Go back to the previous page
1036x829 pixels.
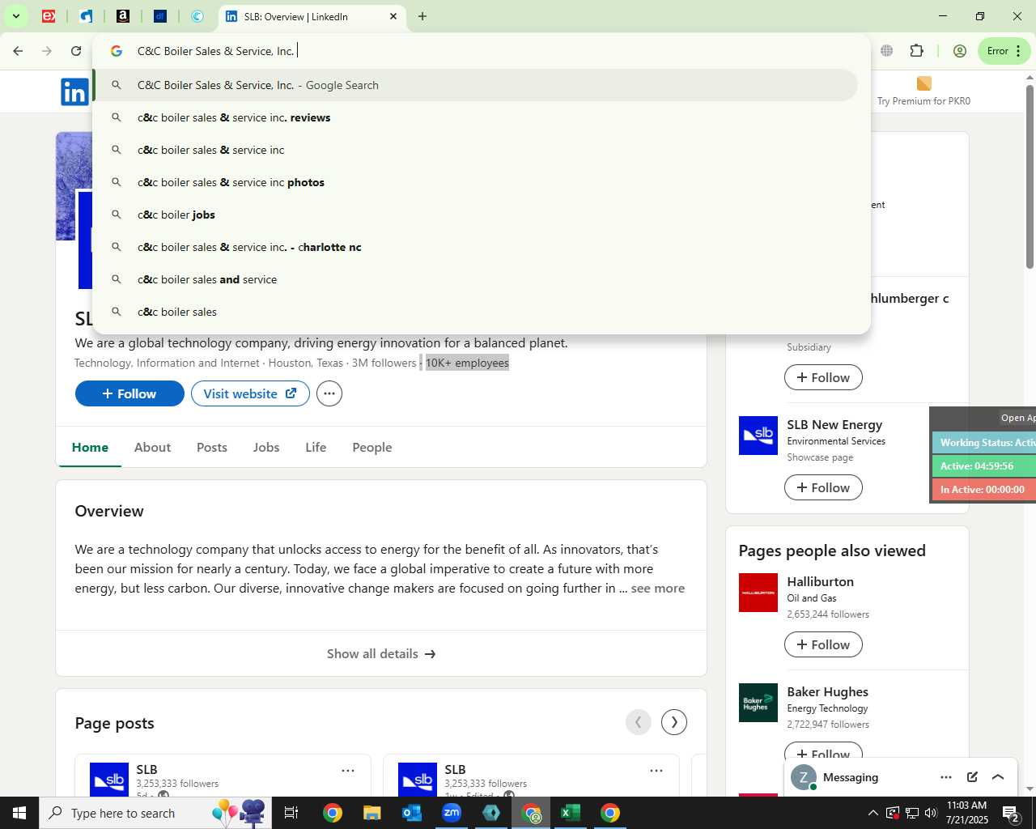click(x=18, y=51)
